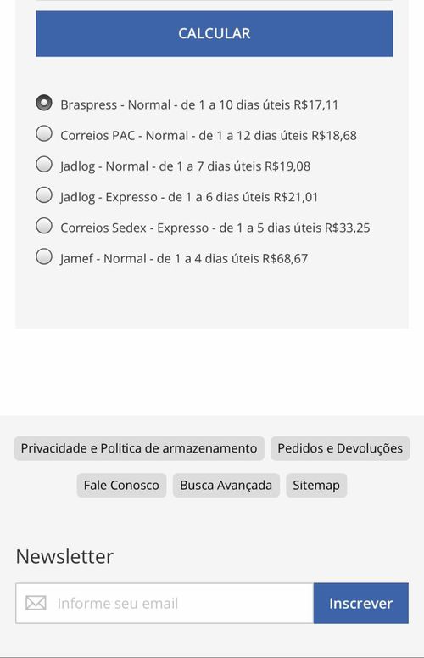Viewport: 424px width, 658px height.
Task: Click the Correios PAC R$18,68 label text
Action: point(209,136)
